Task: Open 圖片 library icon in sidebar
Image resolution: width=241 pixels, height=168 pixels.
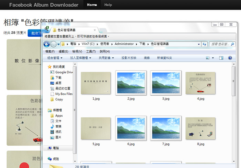Action: click(x=52, y=137)
